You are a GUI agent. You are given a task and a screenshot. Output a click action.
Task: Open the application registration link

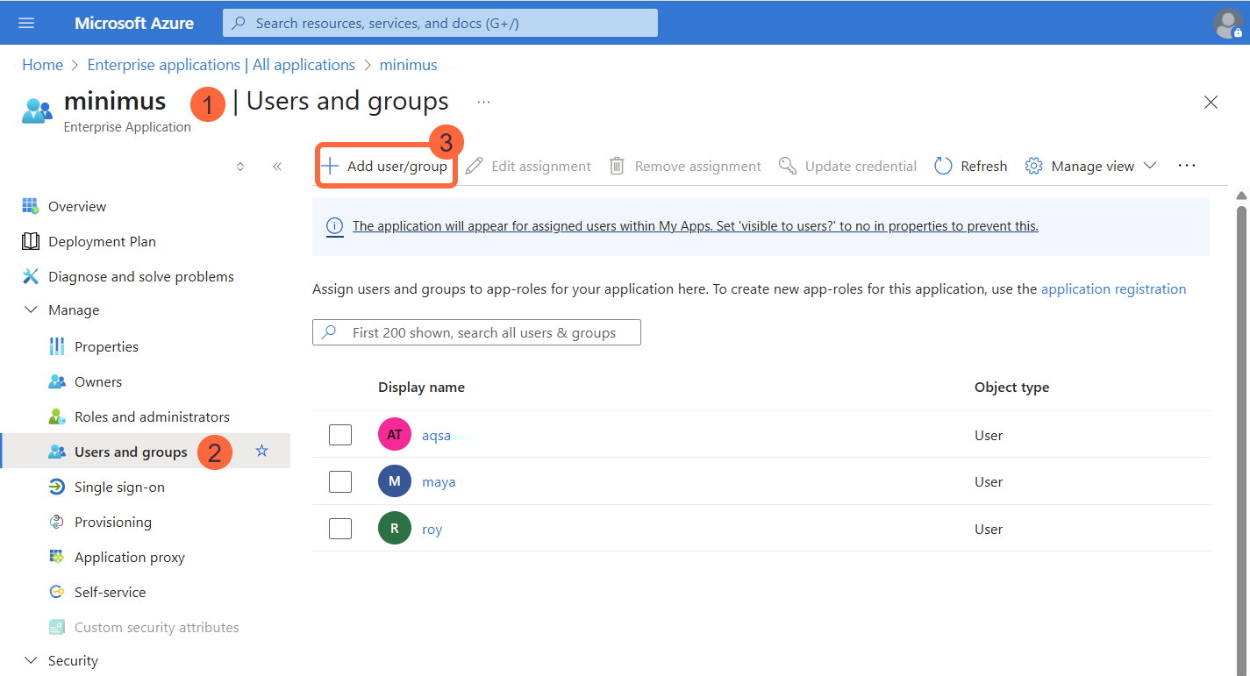coord(1113,288)
